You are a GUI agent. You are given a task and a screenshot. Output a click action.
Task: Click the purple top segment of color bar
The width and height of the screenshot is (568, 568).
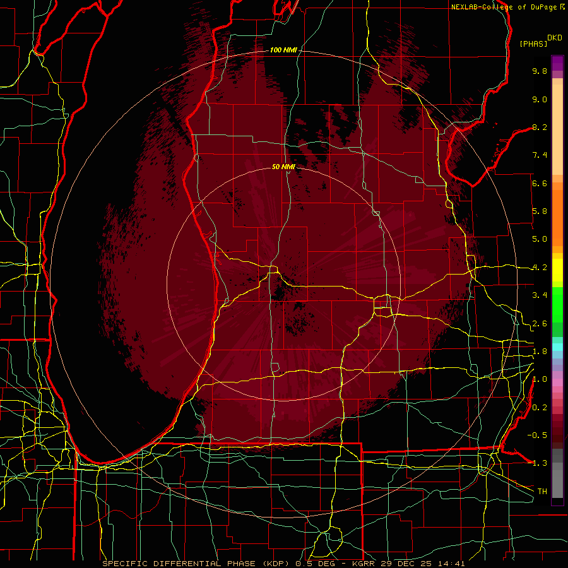click(557, 63)
